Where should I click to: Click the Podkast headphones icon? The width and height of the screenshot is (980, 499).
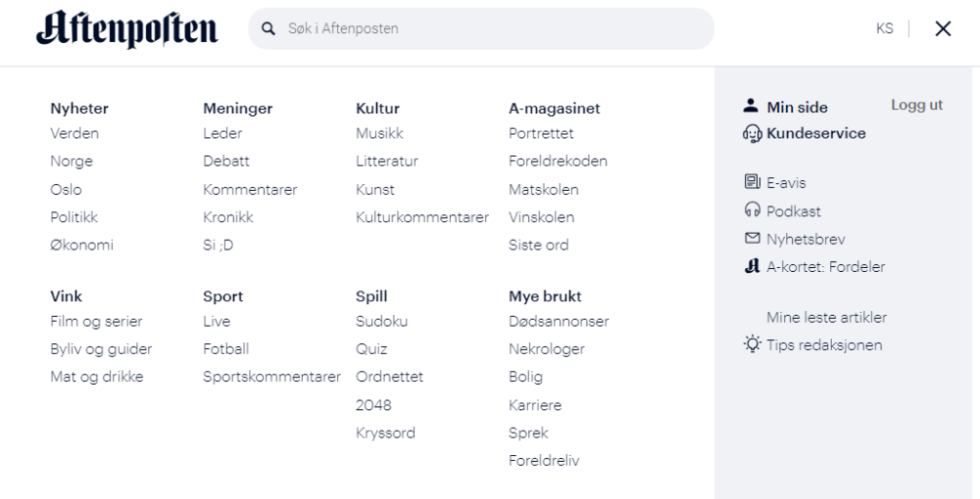pos(752,209)
